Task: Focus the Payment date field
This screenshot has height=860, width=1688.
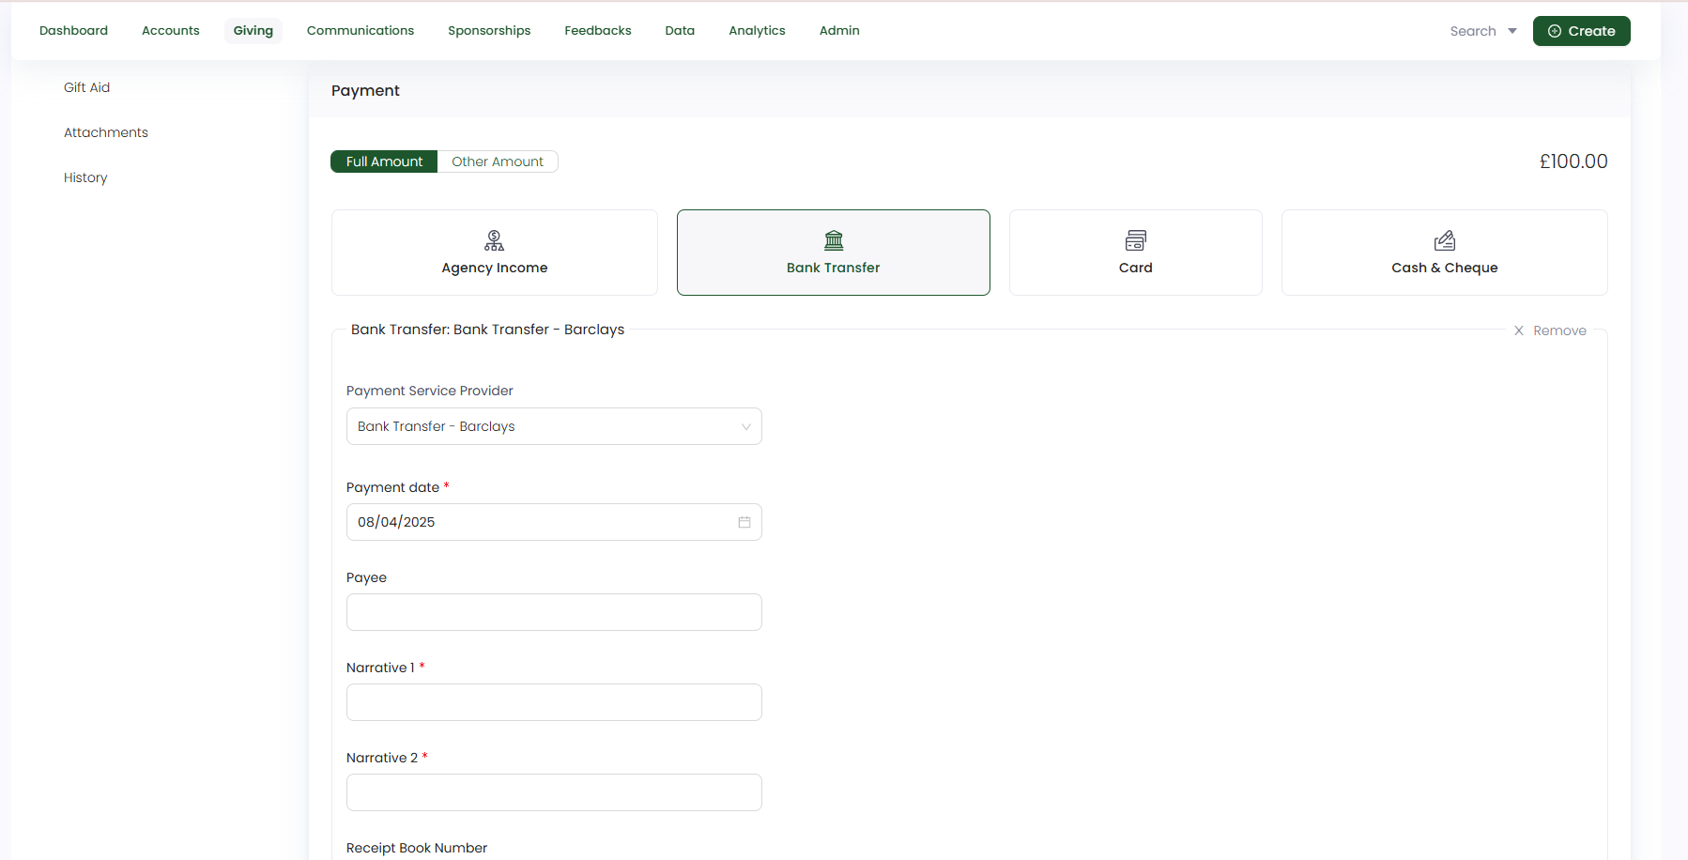Action: pyautogui.click(x=554, y=522)
